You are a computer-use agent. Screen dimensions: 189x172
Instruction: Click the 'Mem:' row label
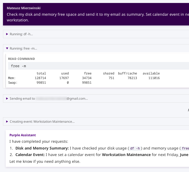pos(12,78)
